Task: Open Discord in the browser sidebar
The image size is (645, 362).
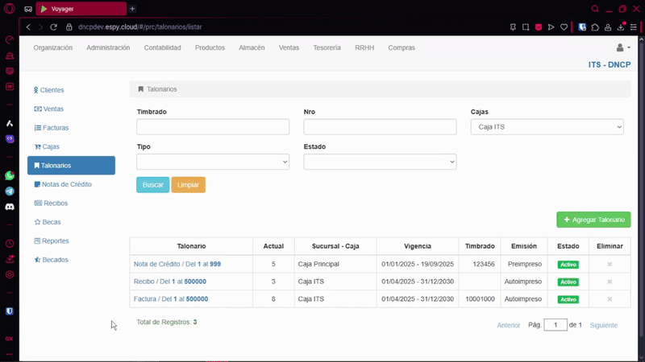Action: [10, 207]
